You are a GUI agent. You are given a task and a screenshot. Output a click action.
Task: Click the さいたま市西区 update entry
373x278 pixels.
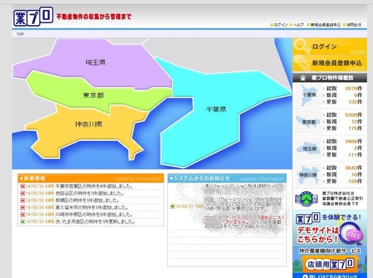tap(96, 222)
